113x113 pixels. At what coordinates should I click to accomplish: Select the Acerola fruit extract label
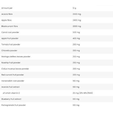(x=11, y=87)
